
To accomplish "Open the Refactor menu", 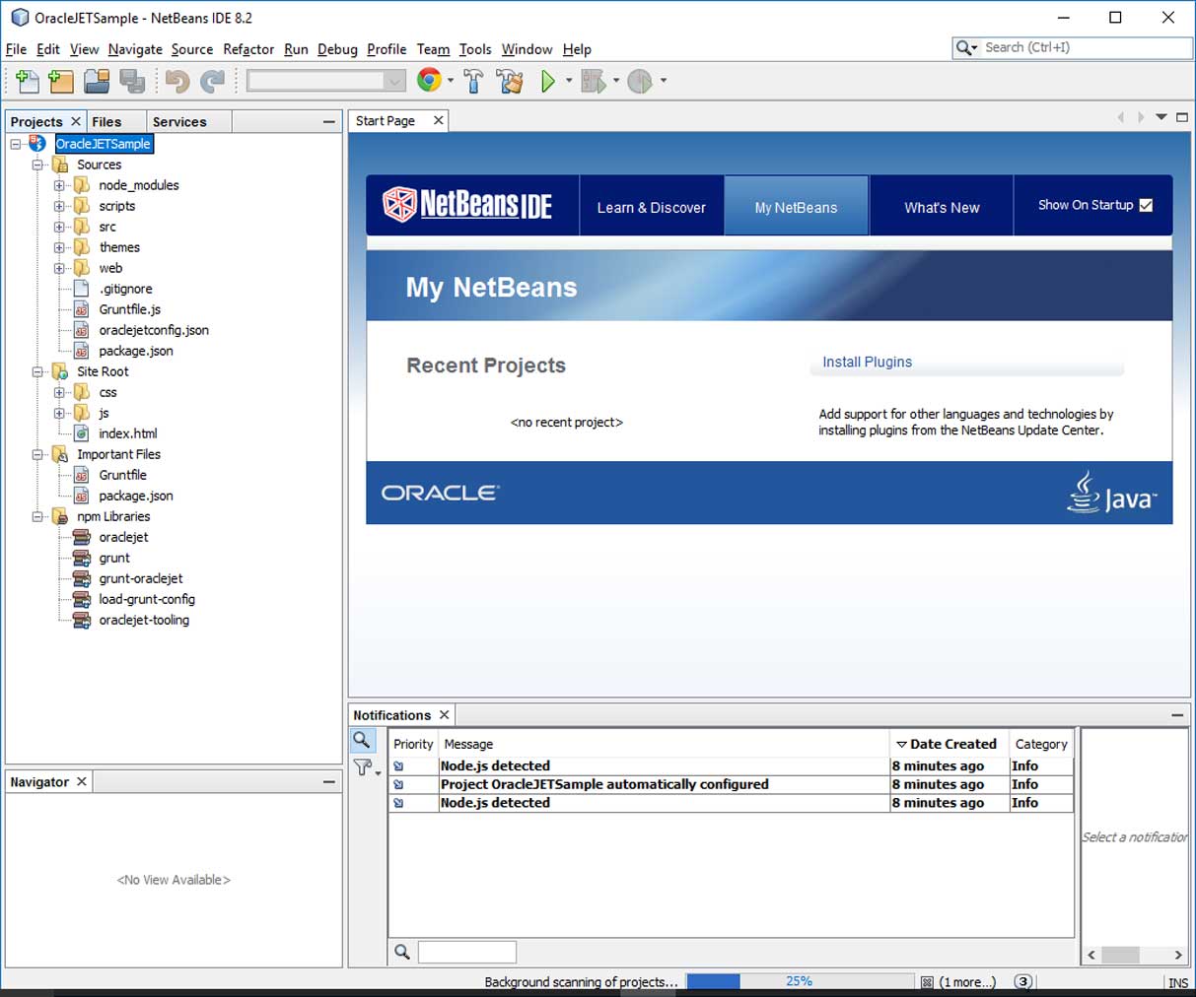I will (x=248, y=49).
